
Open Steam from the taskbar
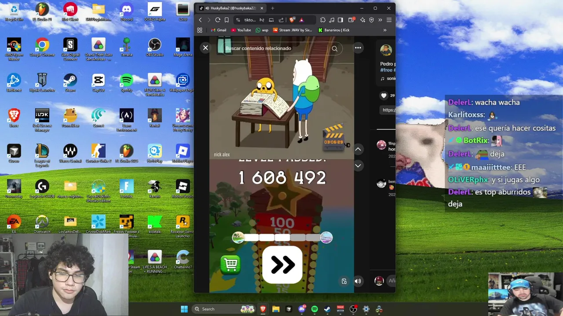click(327, 309)
